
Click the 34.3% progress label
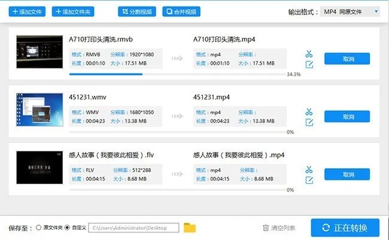294,74
